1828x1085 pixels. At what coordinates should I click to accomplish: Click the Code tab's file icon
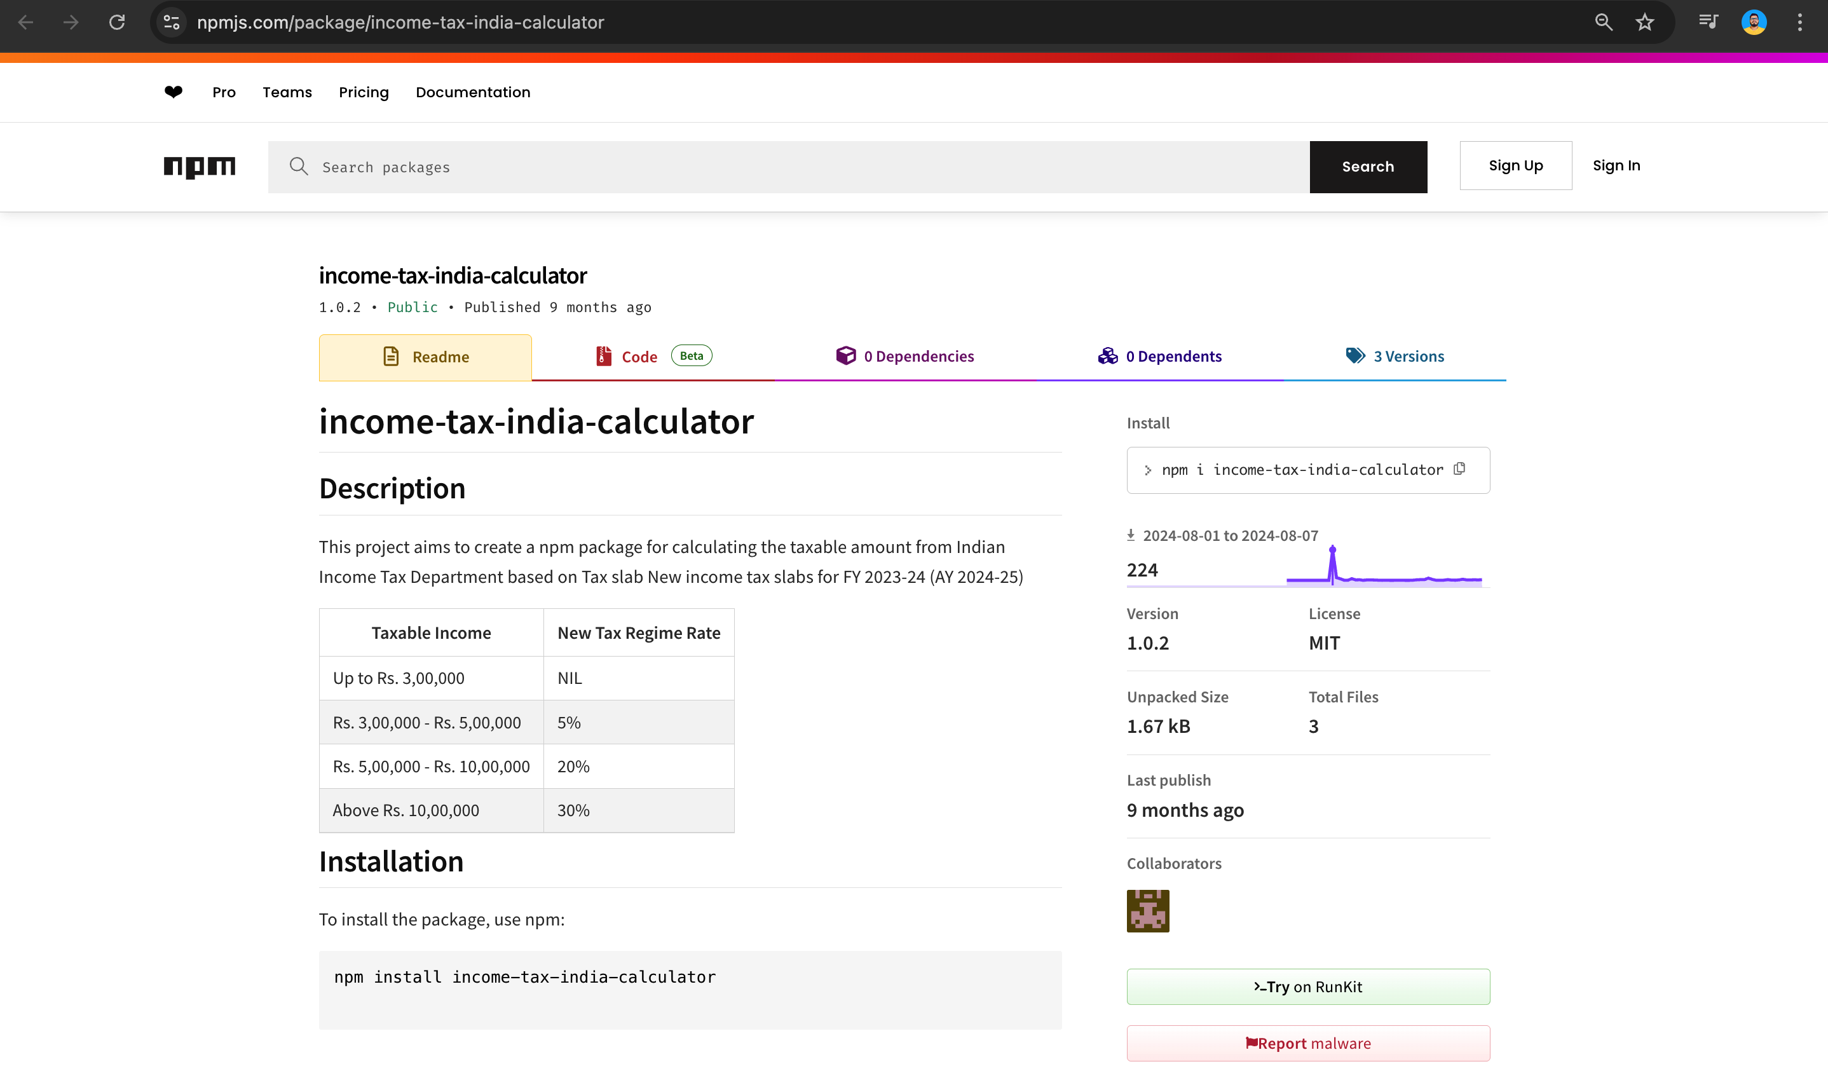tap(603, 356)
